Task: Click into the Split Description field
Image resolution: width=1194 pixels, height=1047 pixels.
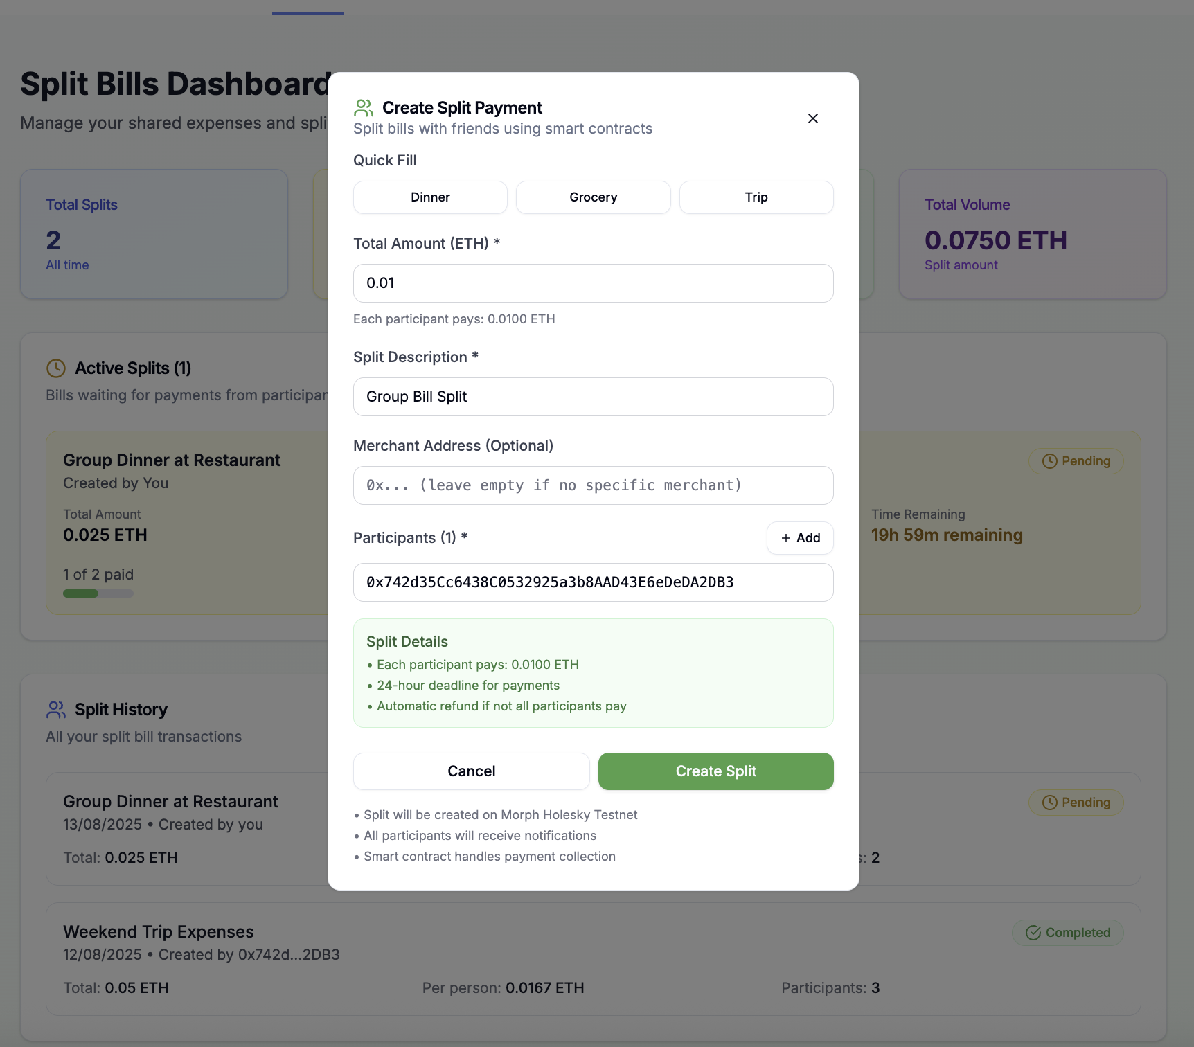Action: (593, 397)
